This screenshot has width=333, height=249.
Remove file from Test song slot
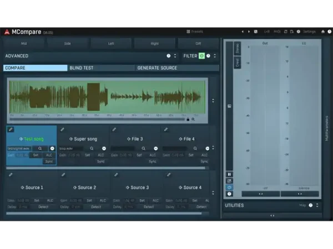tap(52, 148)
